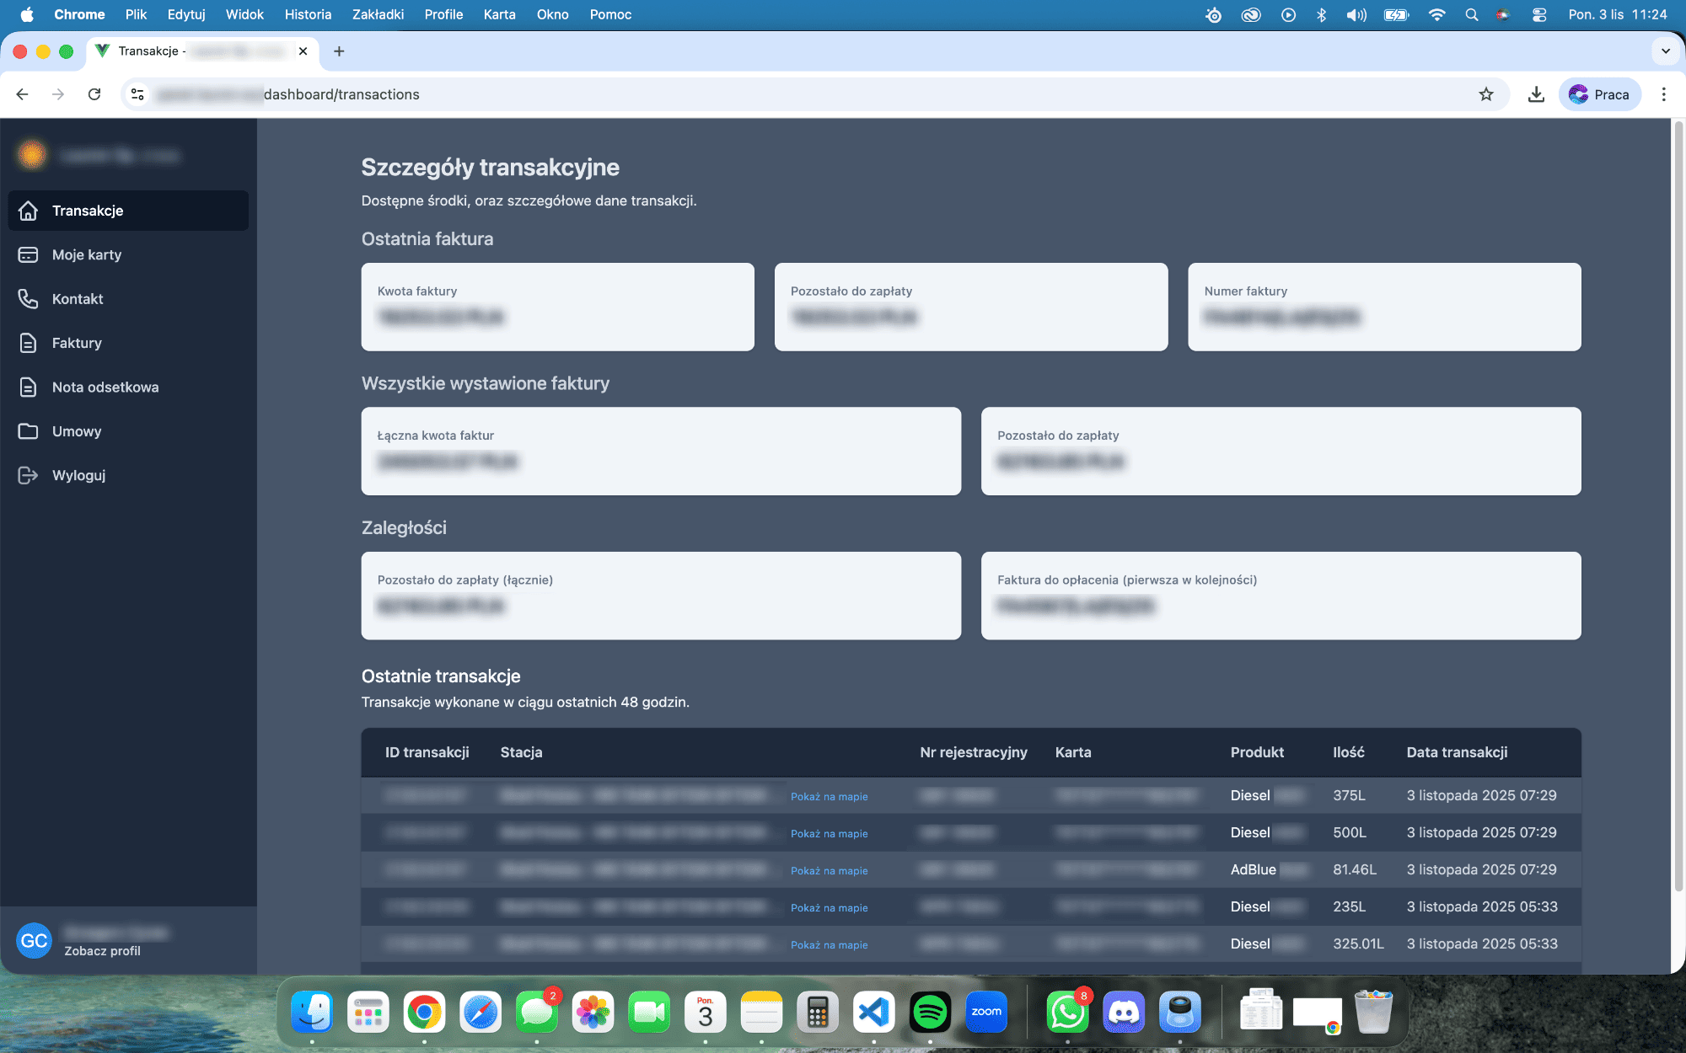The height and width of the screenshot is (1053, 1686).
Task: Open the Moje karty card icon
Action: [x=28, y=254]
